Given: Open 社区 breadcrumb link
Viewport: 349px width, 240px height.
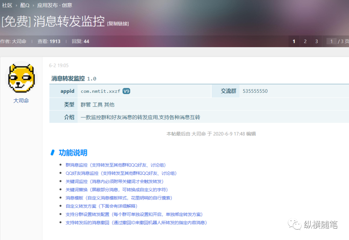Looking at the screenshot, I should 7,5.
